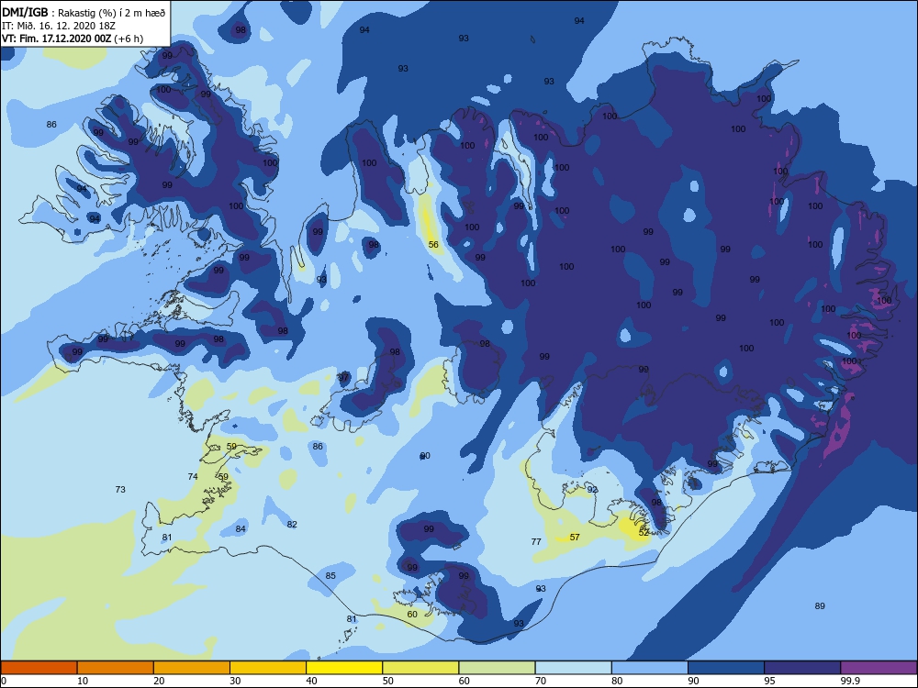Select the legend tick label 30
The width and height of the screenshot is (918, 688).
[x=235, y=681]
